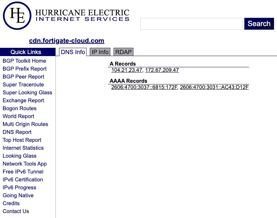This screenshot has height=218, width=277.
Task: Click the search input field
Action: [191, 24]
